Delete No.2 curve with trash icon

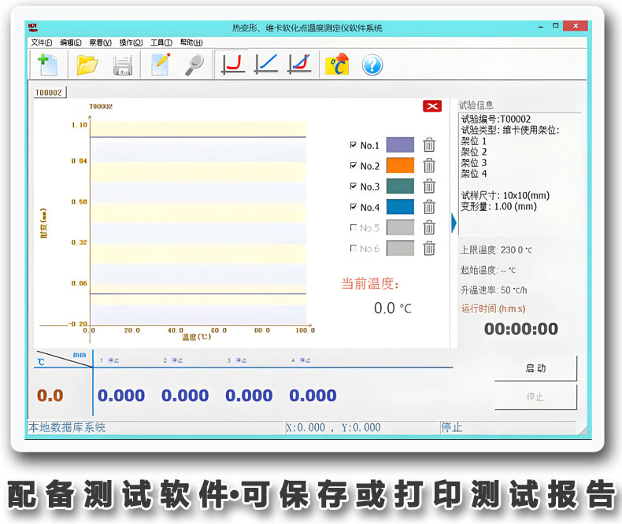(429, 165)
